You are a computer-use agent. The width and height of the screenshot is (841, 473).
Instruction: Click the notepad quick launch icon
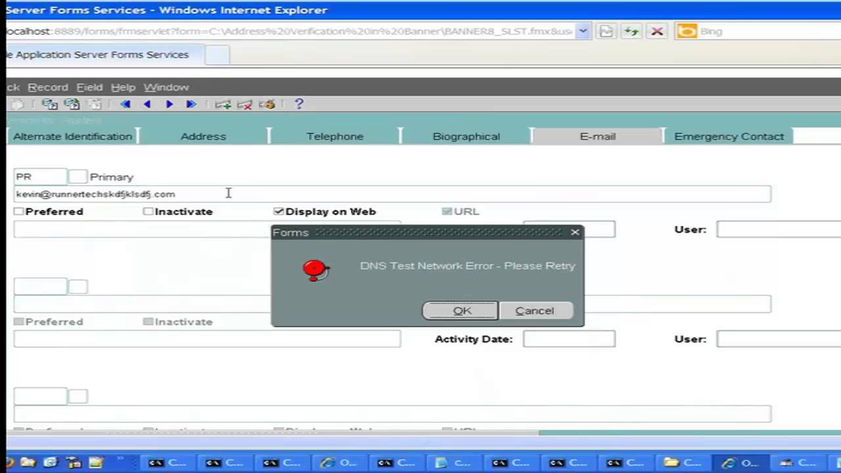(96, 462)
